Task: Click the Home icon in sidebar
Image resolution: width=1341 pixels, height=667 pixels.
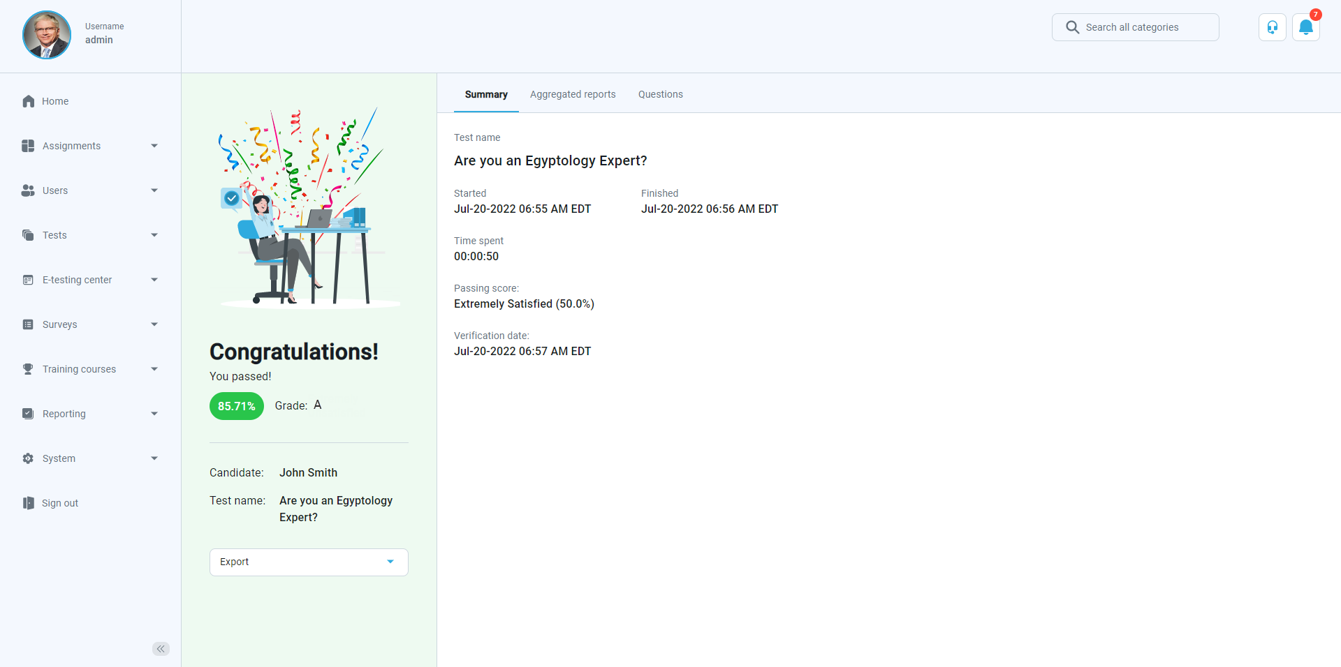Action: (x=28, y=101)
